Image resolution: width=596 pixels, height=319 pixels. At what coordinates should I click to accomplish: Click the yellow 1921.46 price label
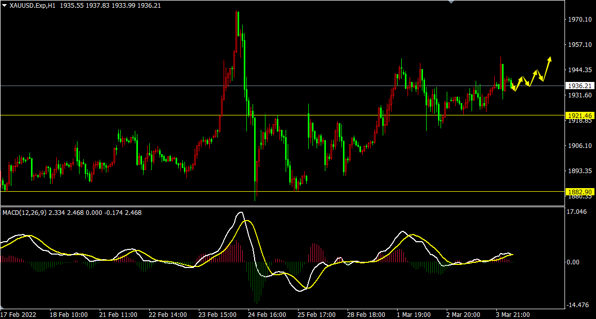click(579, 115)
